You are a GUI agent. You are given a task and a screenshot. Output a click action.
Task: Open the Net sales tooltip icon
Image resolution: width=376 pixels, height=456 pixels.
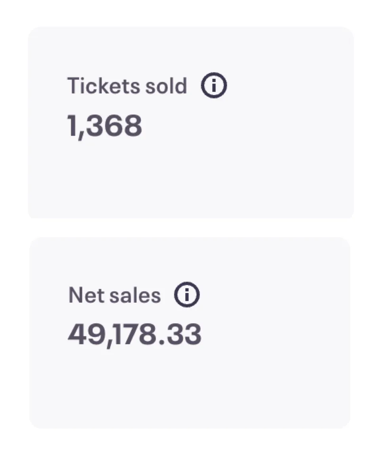pyautogui.click(x=187, y=296)
